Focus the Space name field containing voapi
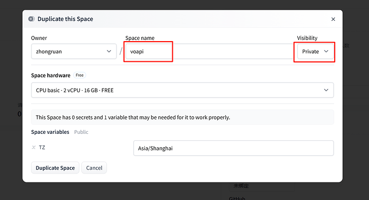Viewport: 369px width, 200px height. [210, 51]
